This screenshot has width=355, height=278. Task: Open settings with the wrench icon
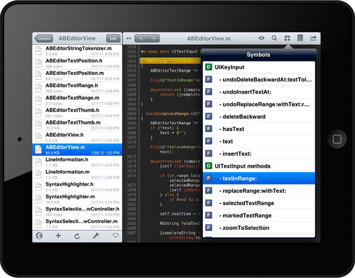click(96, 236)
